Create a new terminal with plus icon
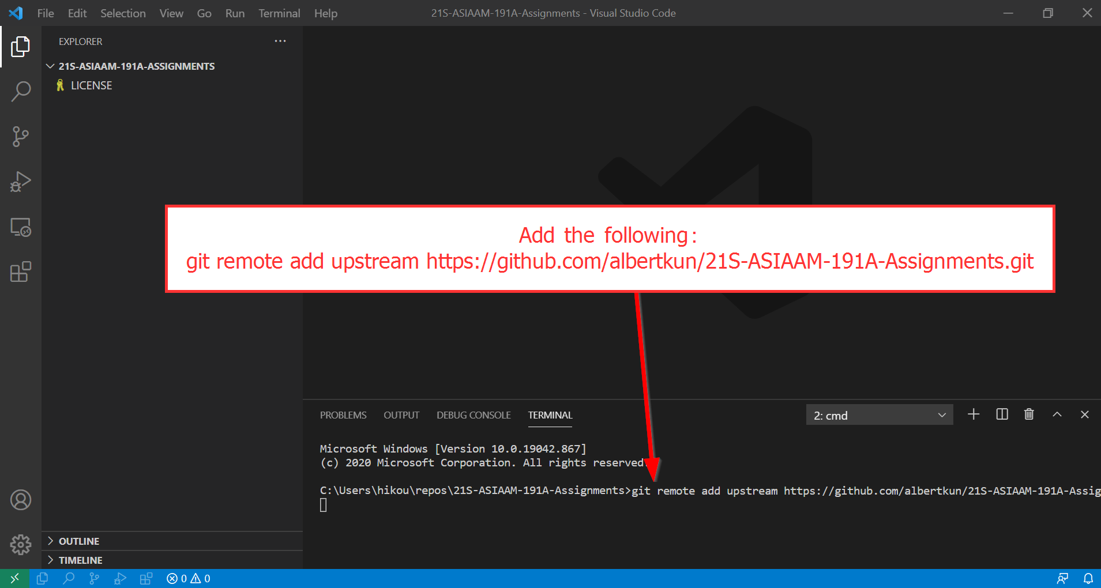1101x588 pixels. pyautogui.click(x=974, y=414)
